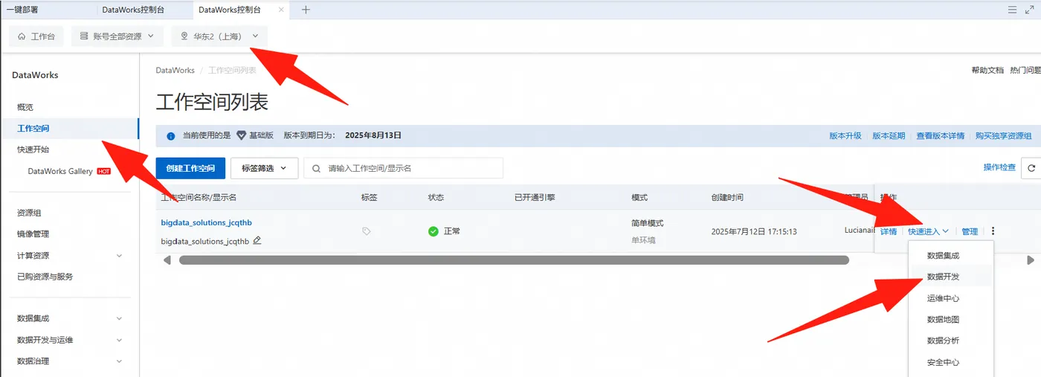The width and height of the screenshot is (1041, 377).
Task: Open a new tab with the plus icon
Action: 306,10
